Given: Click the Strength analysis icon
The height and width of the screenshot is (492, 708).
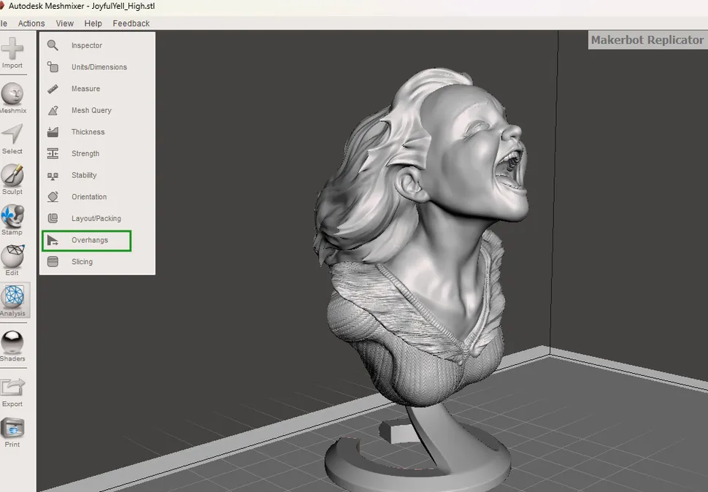Looking at the screenshot, I should (x=53, y=153).
